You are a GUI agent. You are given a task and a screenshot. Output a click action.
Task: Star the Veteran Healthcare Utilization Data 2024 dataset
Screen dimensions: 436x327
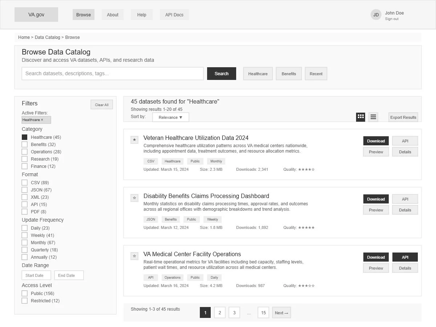pos(134,140)
